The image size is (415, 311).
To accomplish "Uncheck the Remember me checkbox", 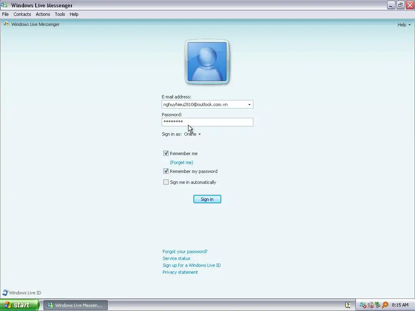I will [x=166, y=153].
